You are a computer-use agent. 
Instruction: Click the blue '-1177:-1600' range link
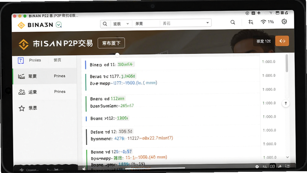pos(134,83)
